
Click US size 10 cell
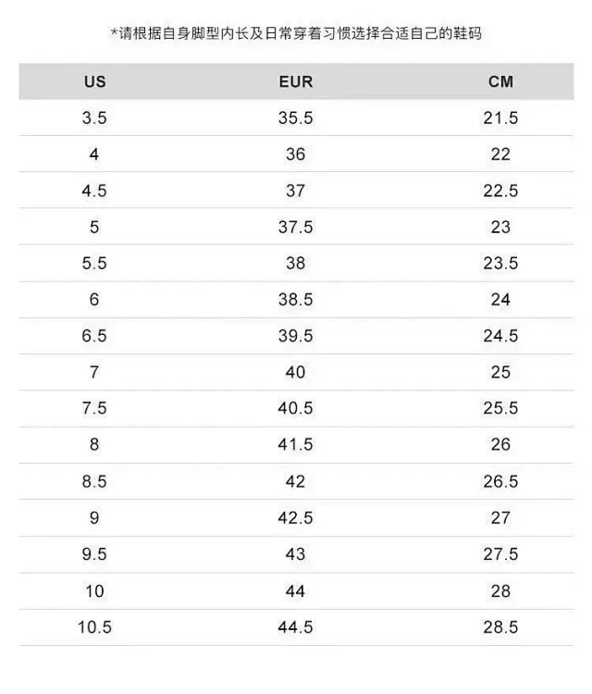(x=94, y=591)
